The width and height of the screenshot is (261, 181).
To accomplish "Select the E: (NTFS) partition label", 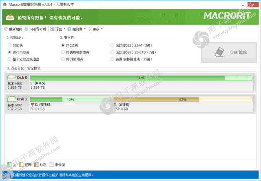I will (x=38, y=83).
